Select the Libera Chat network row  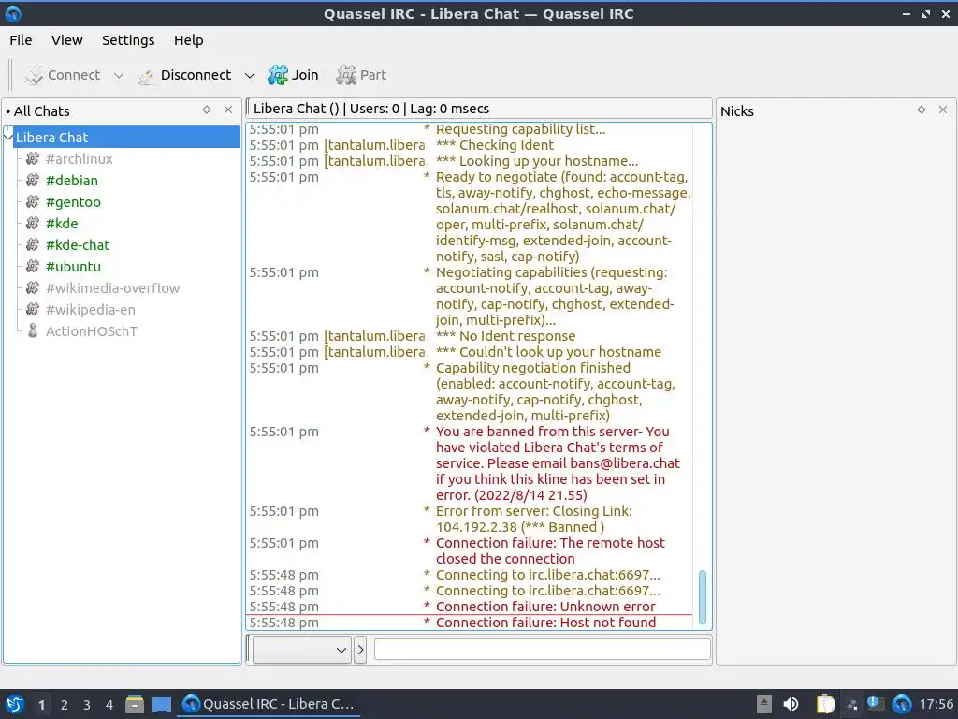coord(126,138)
